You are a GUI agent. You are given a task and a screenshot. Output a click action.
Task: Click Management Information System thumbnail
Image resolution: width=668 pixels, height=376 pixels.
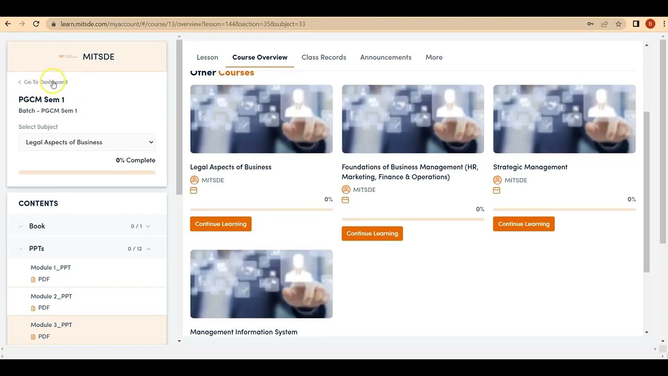261,284
